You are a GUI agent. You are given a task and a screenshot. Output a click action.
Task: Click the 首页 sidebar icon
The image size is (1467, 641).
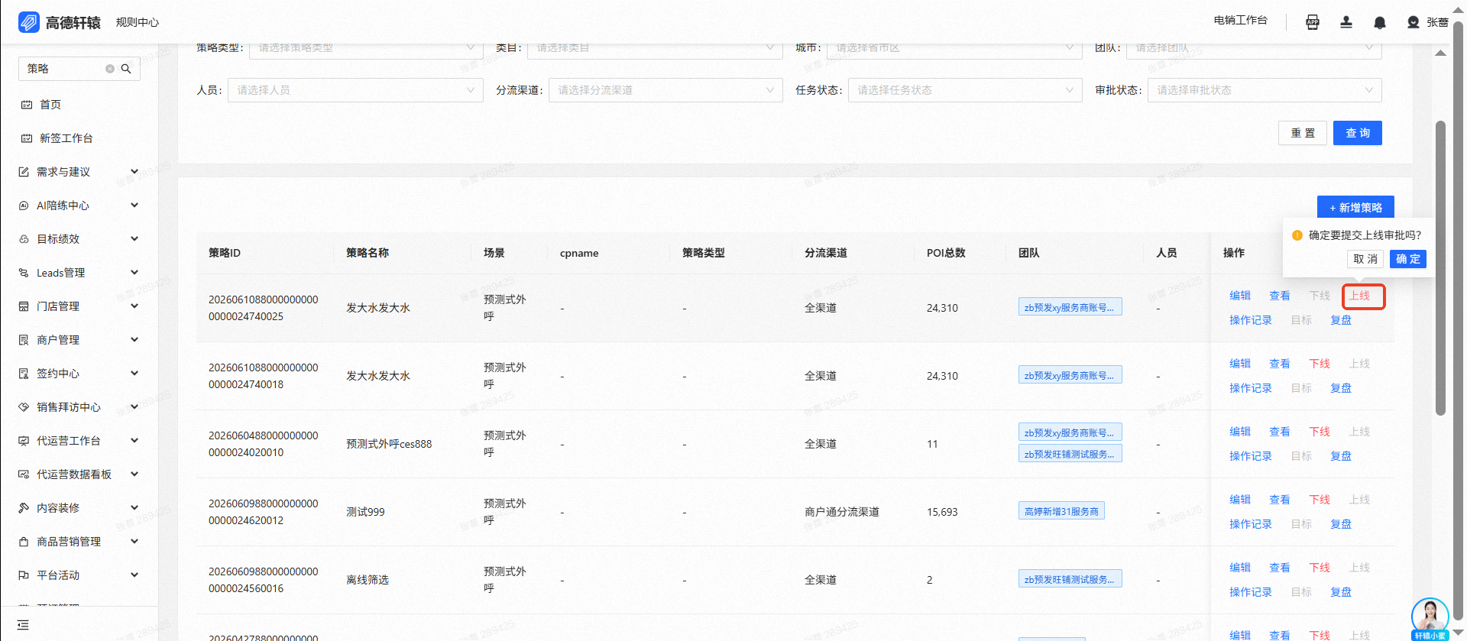[27, 105]
